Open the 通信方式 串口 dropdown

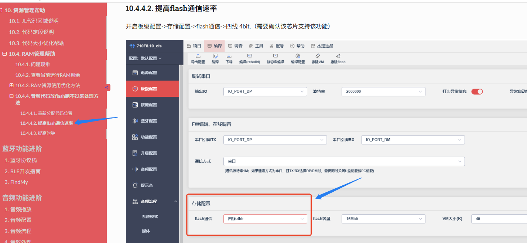point(344,161)
